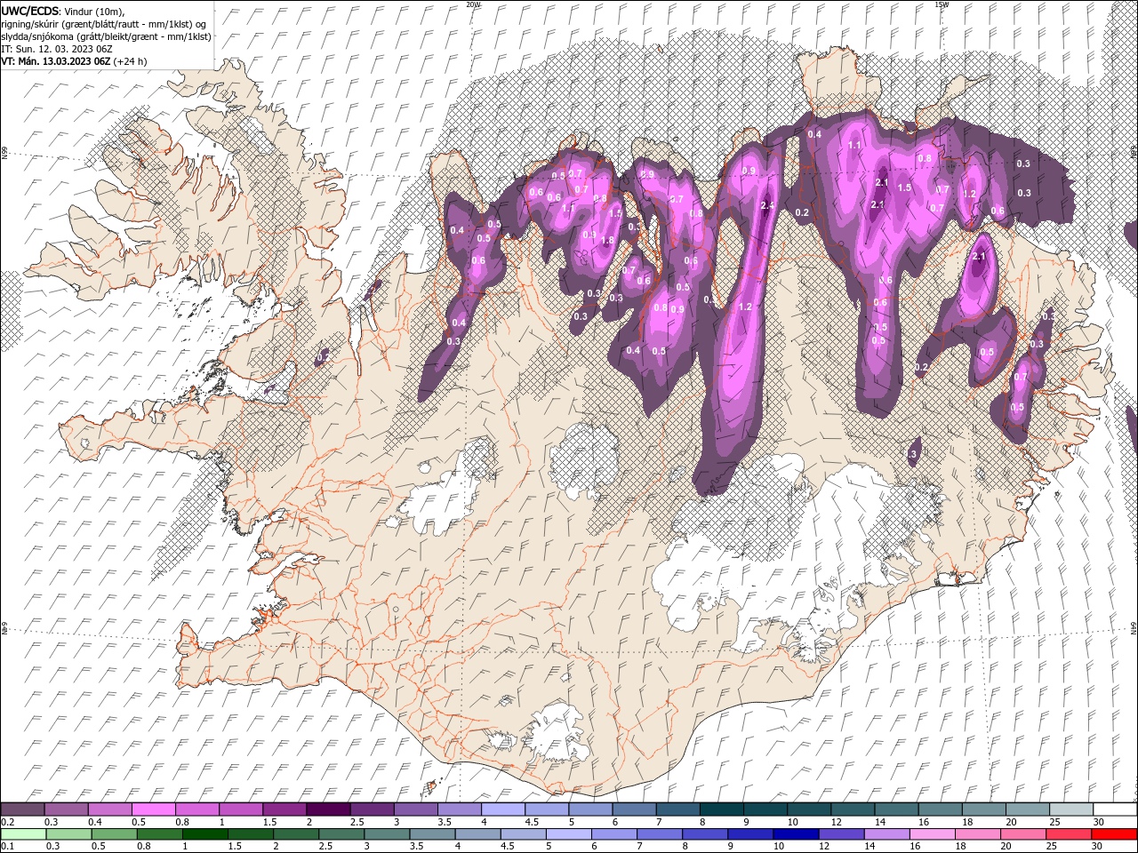Select lower legend row swatch labeled 14

pyautogui.click(x=886, y=834)
